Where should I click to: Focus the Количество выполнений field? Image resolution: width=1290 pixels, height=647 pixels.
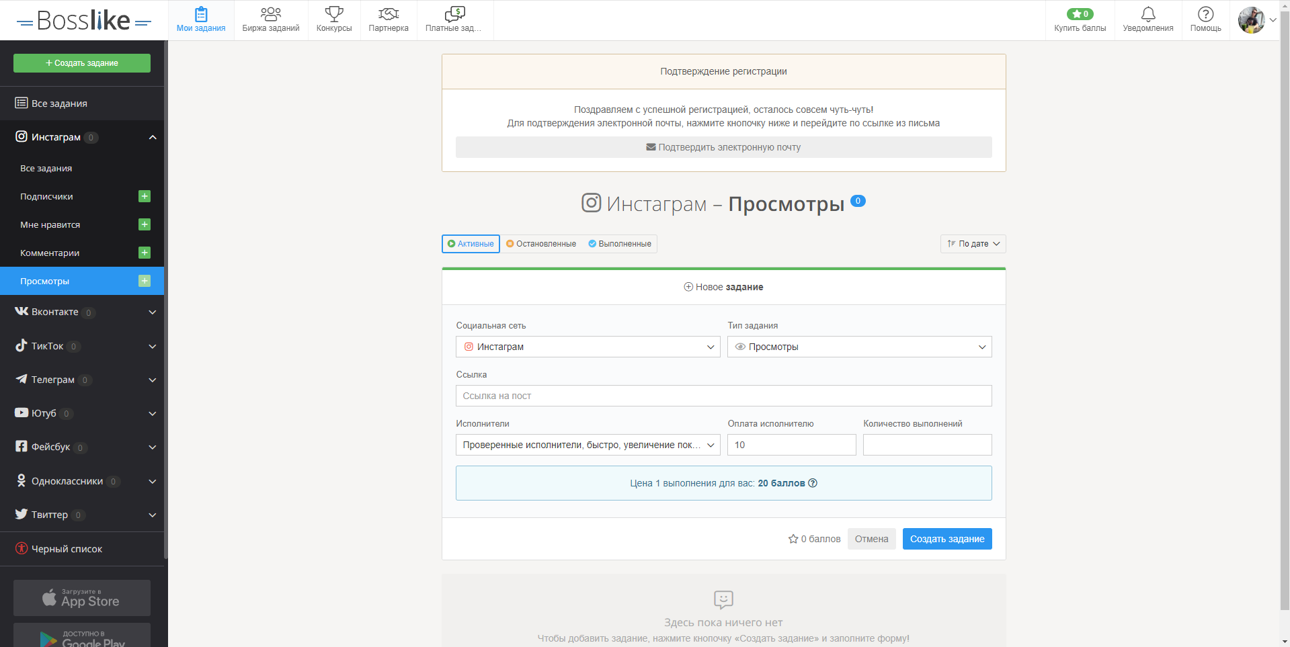(928, 445)
